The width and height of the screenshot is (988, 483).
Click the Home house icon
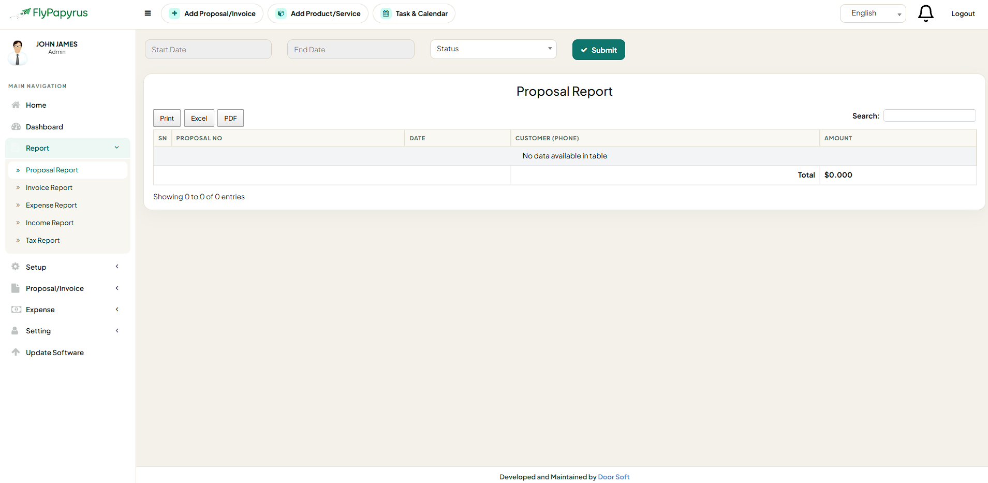pos(16,105)
